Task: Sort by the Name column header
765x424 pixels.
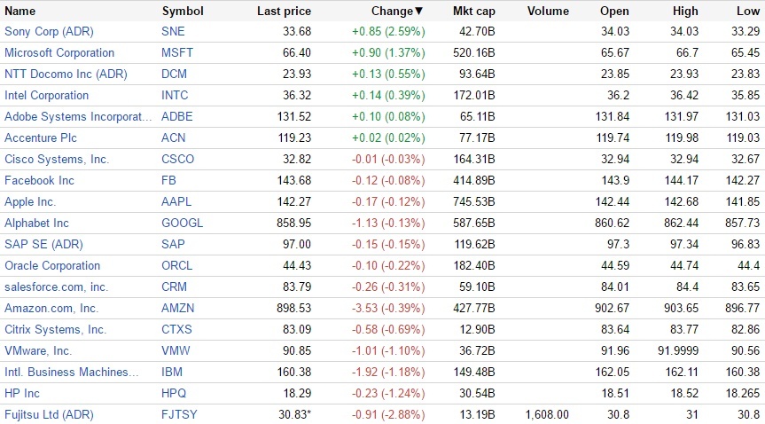Action: point(20,12)
